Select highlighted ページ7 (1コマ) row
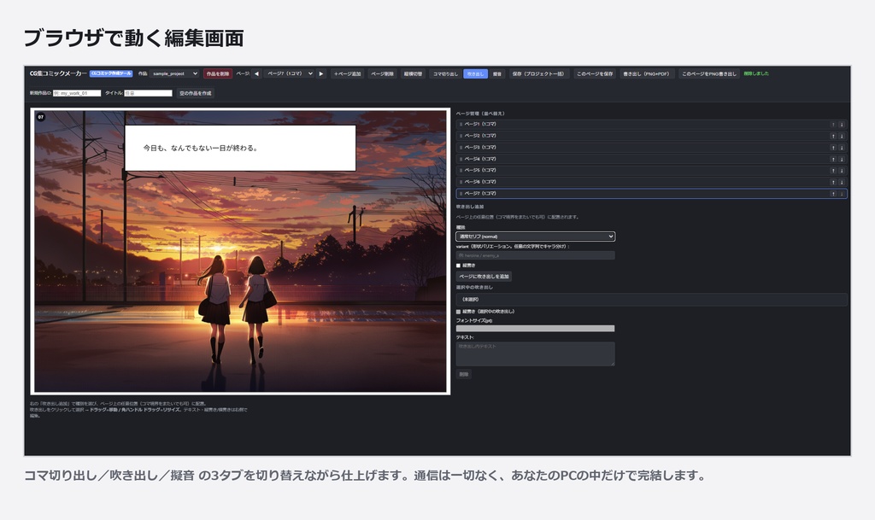 click(x=651, y=194)
